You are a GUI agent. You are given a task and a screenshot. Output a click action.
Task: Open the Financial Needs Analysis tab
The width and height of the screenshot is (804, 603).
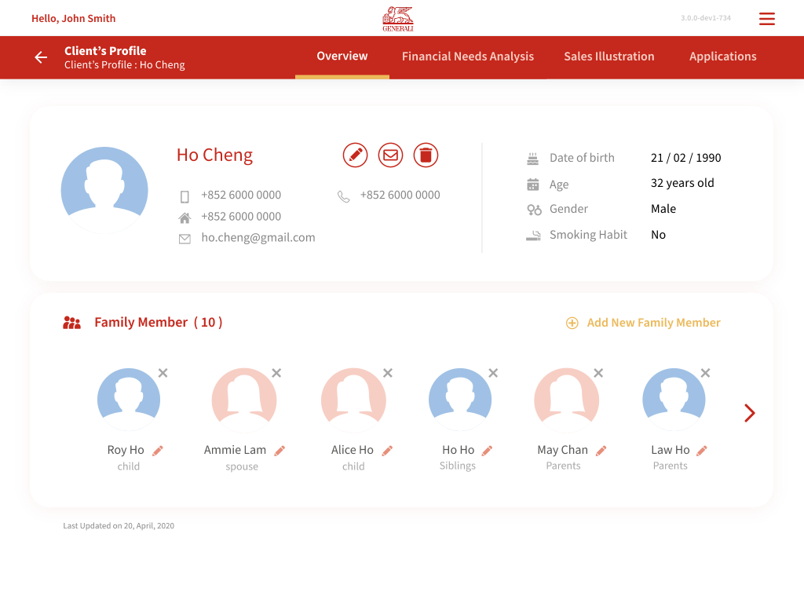pyautogui.click(x=468, y=57)
